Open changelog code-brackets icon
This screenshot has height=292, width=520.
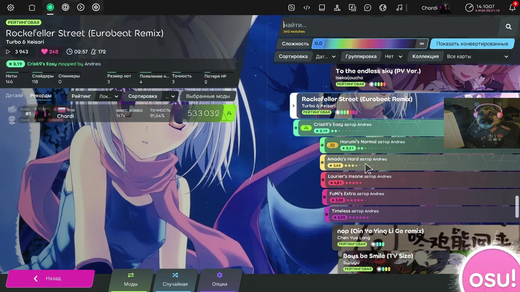click(307, 7)
